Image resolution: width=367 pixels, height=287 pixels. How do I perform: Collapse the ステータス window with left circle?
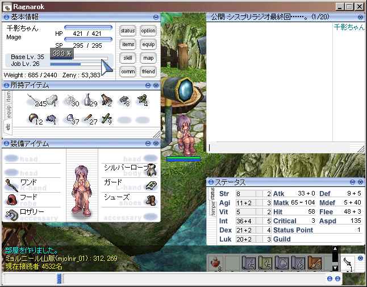[211, 182]
